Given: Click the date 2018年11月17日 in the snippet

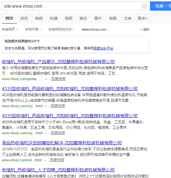Looking at the screenshot, I should click(15, 149).
